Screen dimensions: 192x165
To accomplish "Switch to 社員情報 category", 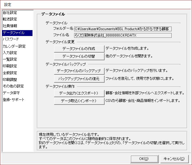I will click(x=10, y=26).
